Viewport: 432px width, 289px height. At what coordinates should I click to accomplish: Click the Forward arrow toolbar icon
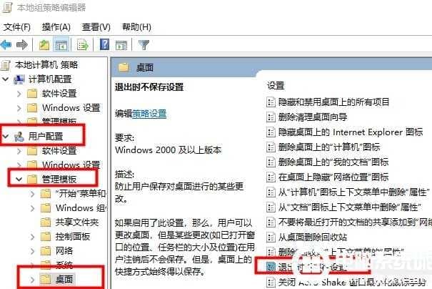pyautogui.click(x=22, y=44)
